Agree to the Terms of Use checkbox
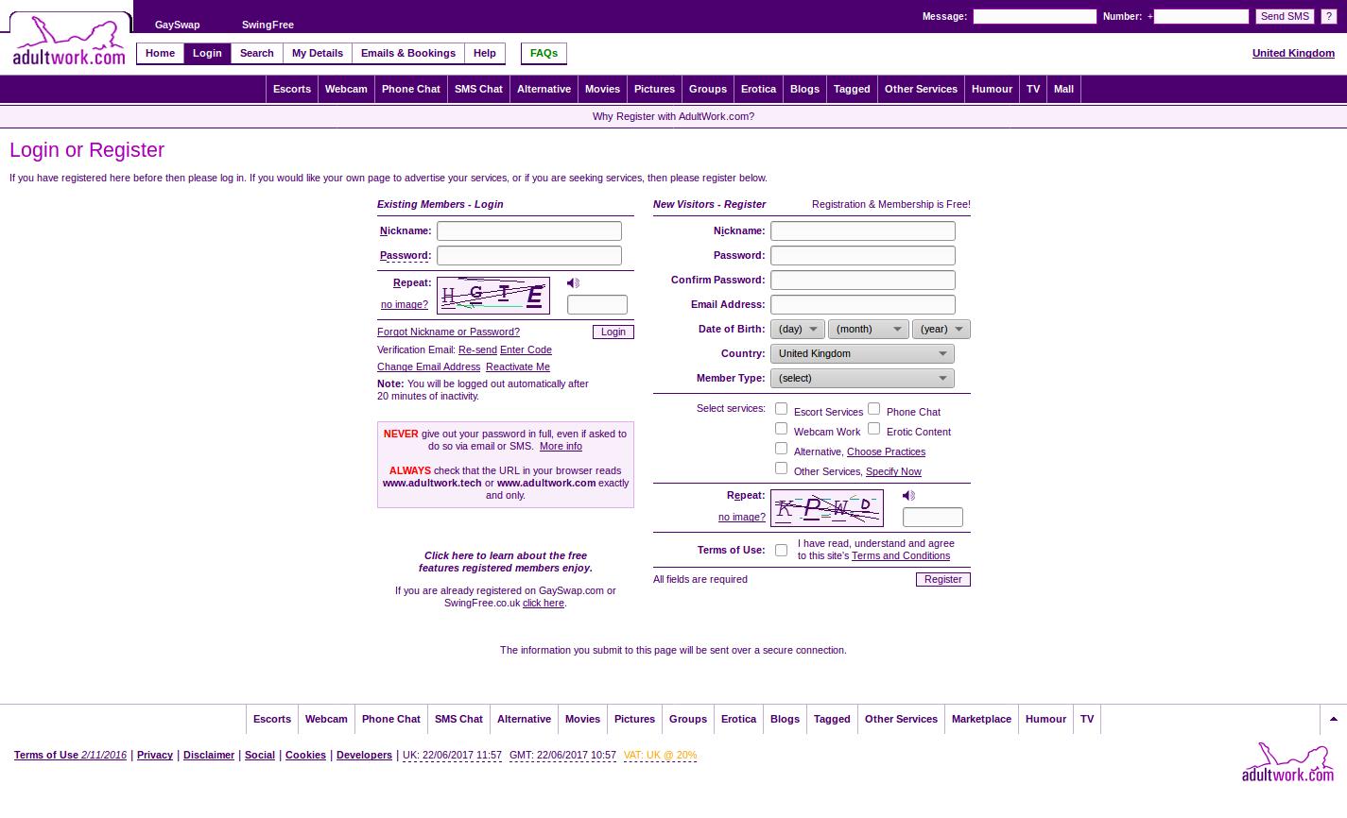Viewport: 1347px width, 818px height. (782, 551)
